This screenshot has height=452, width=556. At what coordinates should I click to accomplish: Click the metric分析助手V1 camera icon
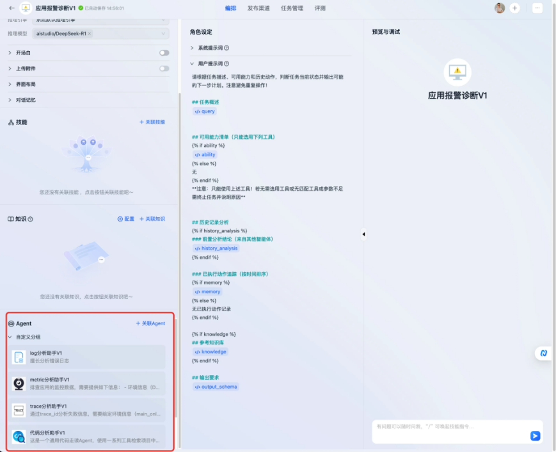(19, 383)
